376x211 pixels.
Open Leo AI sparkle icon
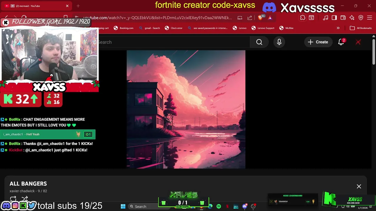[x=352, y=18]
